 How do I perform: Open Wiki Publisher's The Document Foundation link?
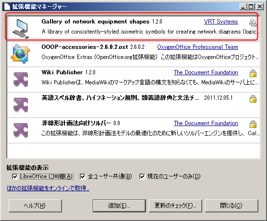(x=206, y=72)
